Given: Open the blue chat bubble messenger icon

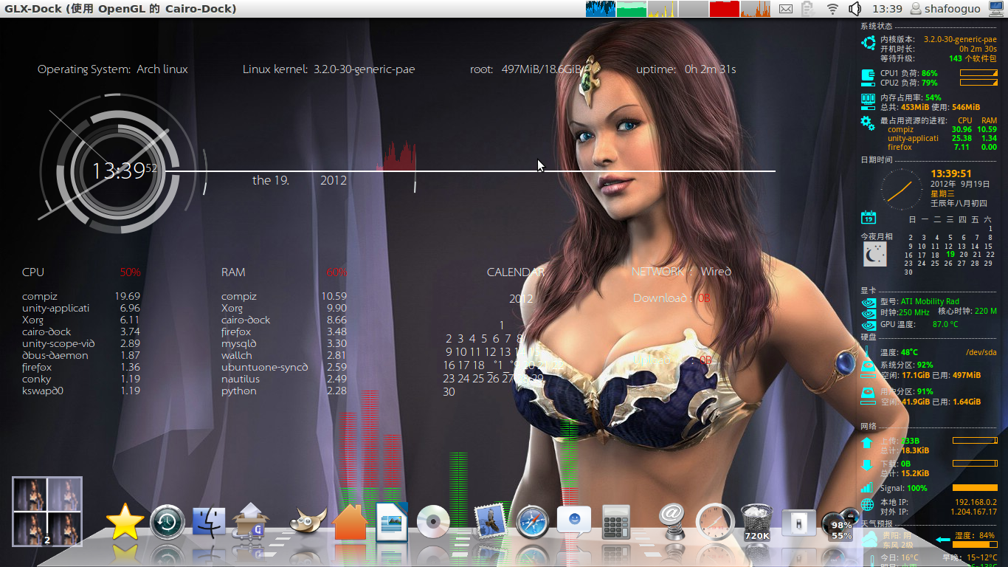Looking at the screenshot, I should pyautogui.click(x=574, y=522).
